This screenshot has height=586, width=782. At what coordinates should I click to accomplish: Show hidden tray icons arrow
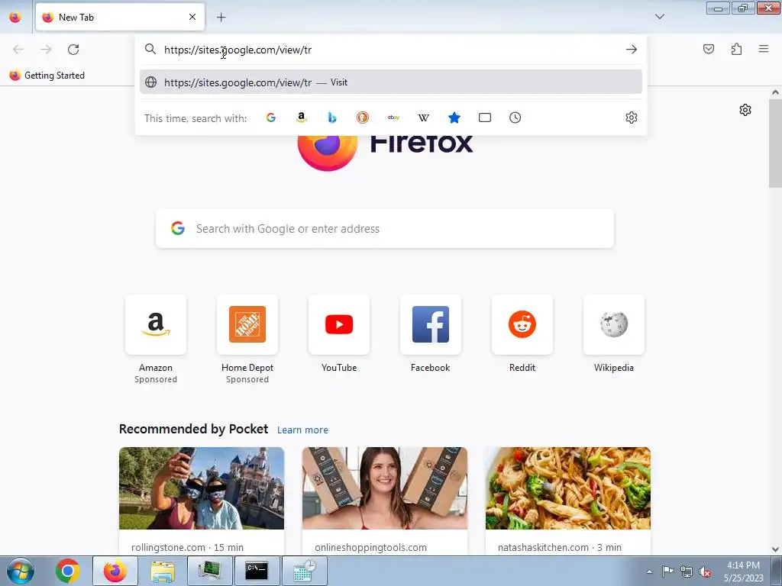pyautogui.click(x=649, y=572)
